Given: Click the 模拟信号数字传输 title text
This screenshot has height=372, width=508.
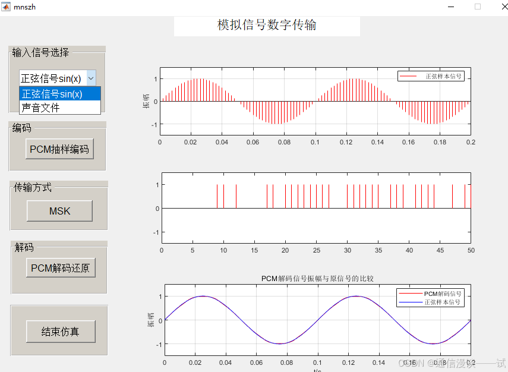Looking at the screenshot, I should [x=267, y=25].
